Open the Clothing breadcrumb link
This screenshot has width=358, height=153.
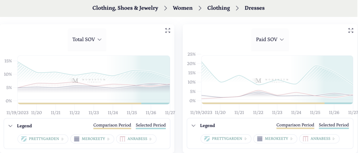pos(219,8)
